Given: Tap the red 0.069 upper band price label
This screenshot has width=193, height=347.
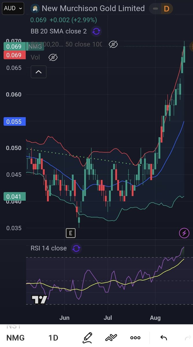Looking at the screenshot, I should (x=14, y=55).
